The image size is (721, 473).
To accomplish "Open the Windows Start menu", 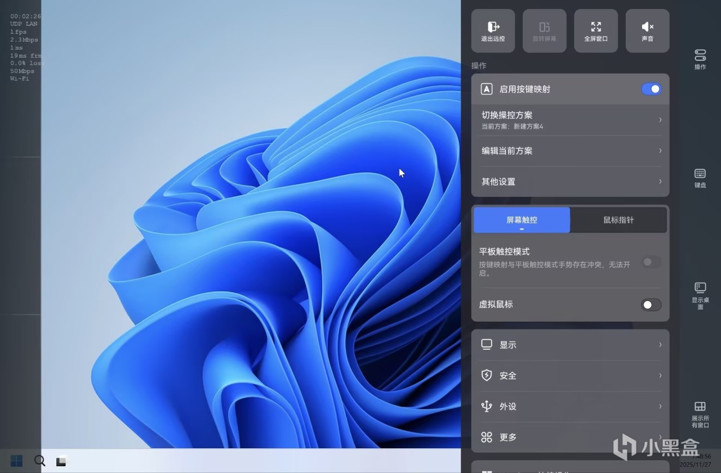I will click(17, 461).
